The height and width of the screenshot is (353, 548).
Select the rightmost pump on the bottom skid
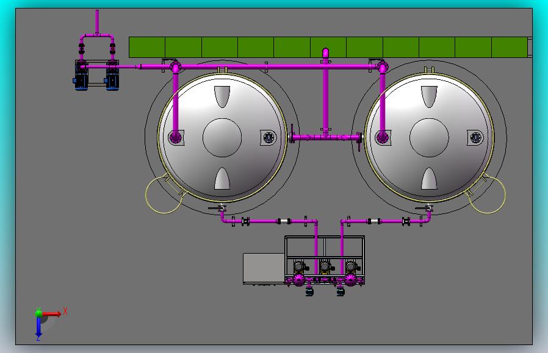pos(350,267)
